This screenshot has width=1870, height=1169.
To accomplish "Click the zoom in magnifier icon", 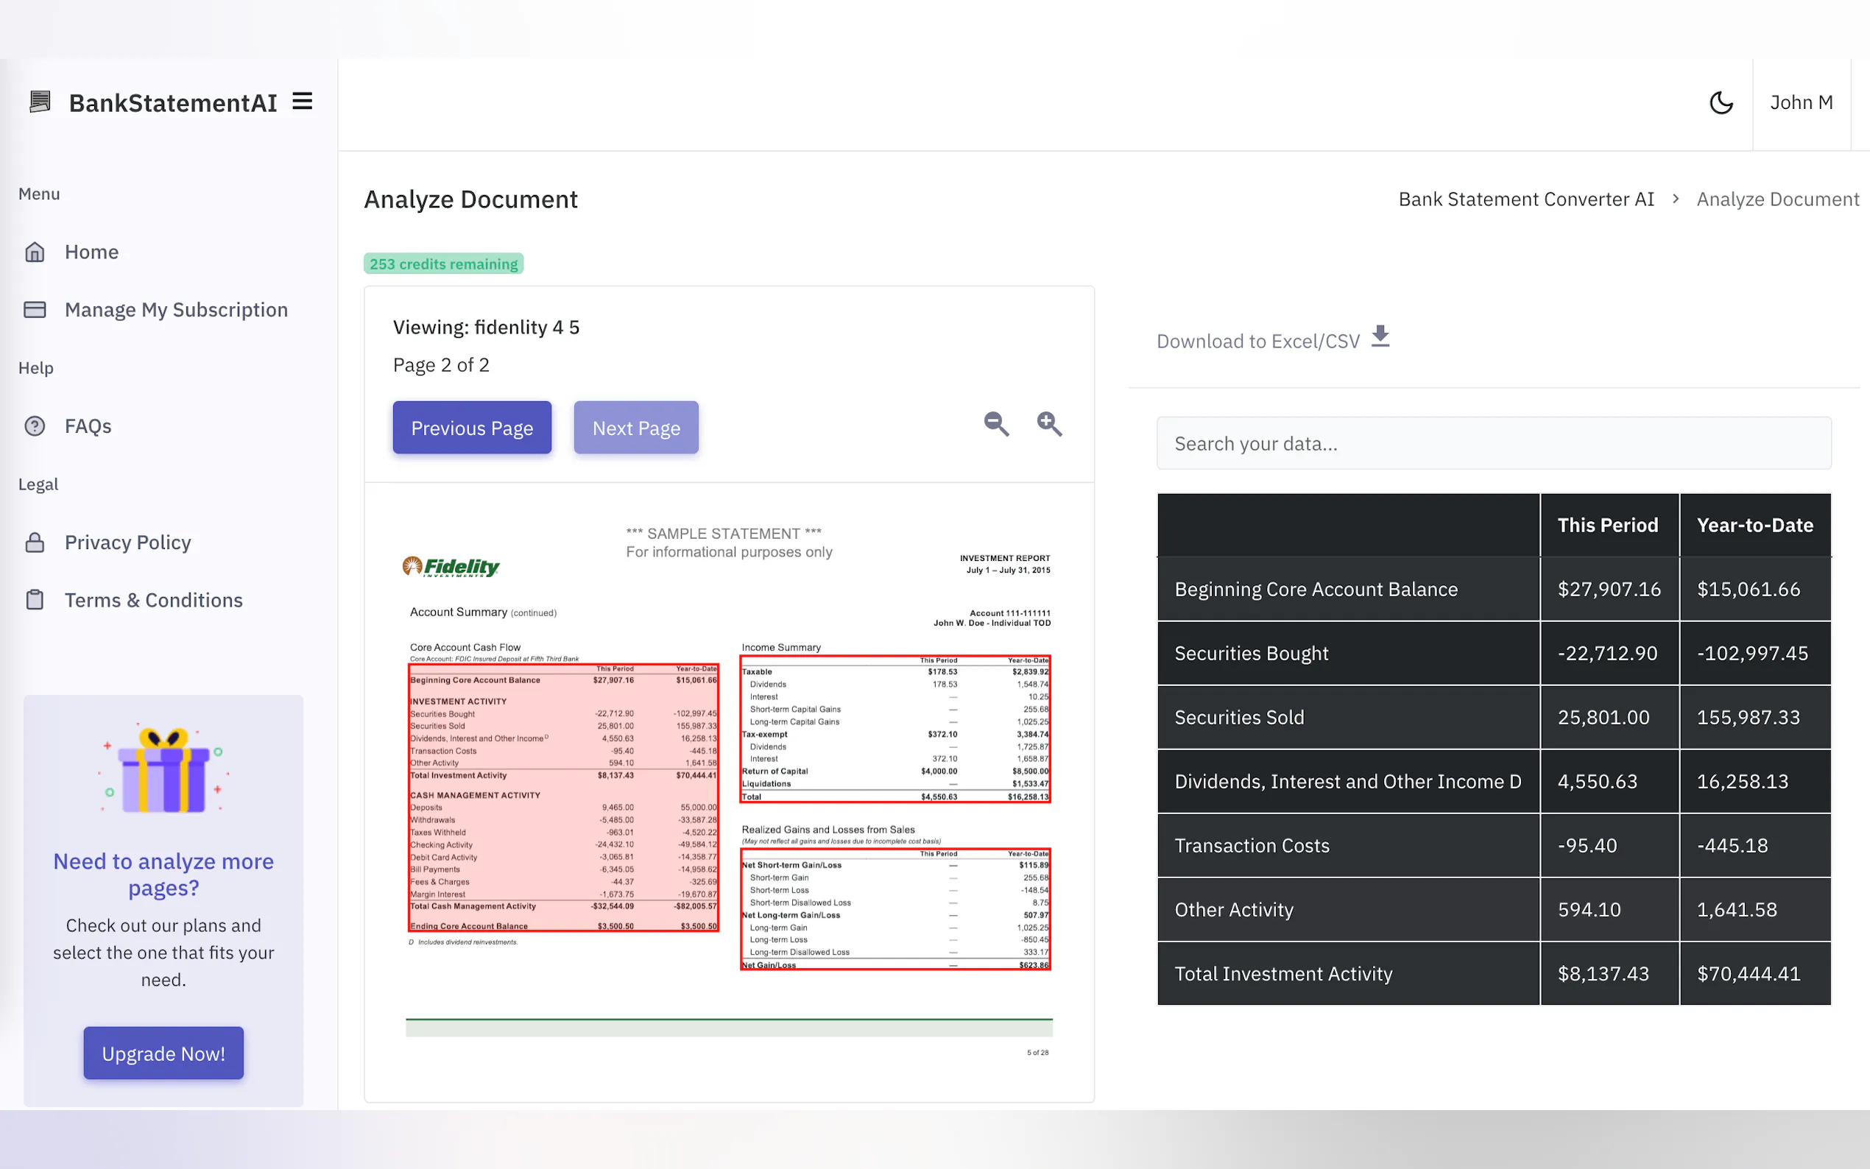I will (x=1049, y=424).
